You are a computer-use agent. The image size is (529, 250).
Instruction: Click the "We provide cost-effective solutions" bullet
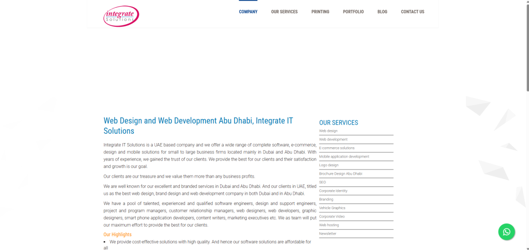207,245
